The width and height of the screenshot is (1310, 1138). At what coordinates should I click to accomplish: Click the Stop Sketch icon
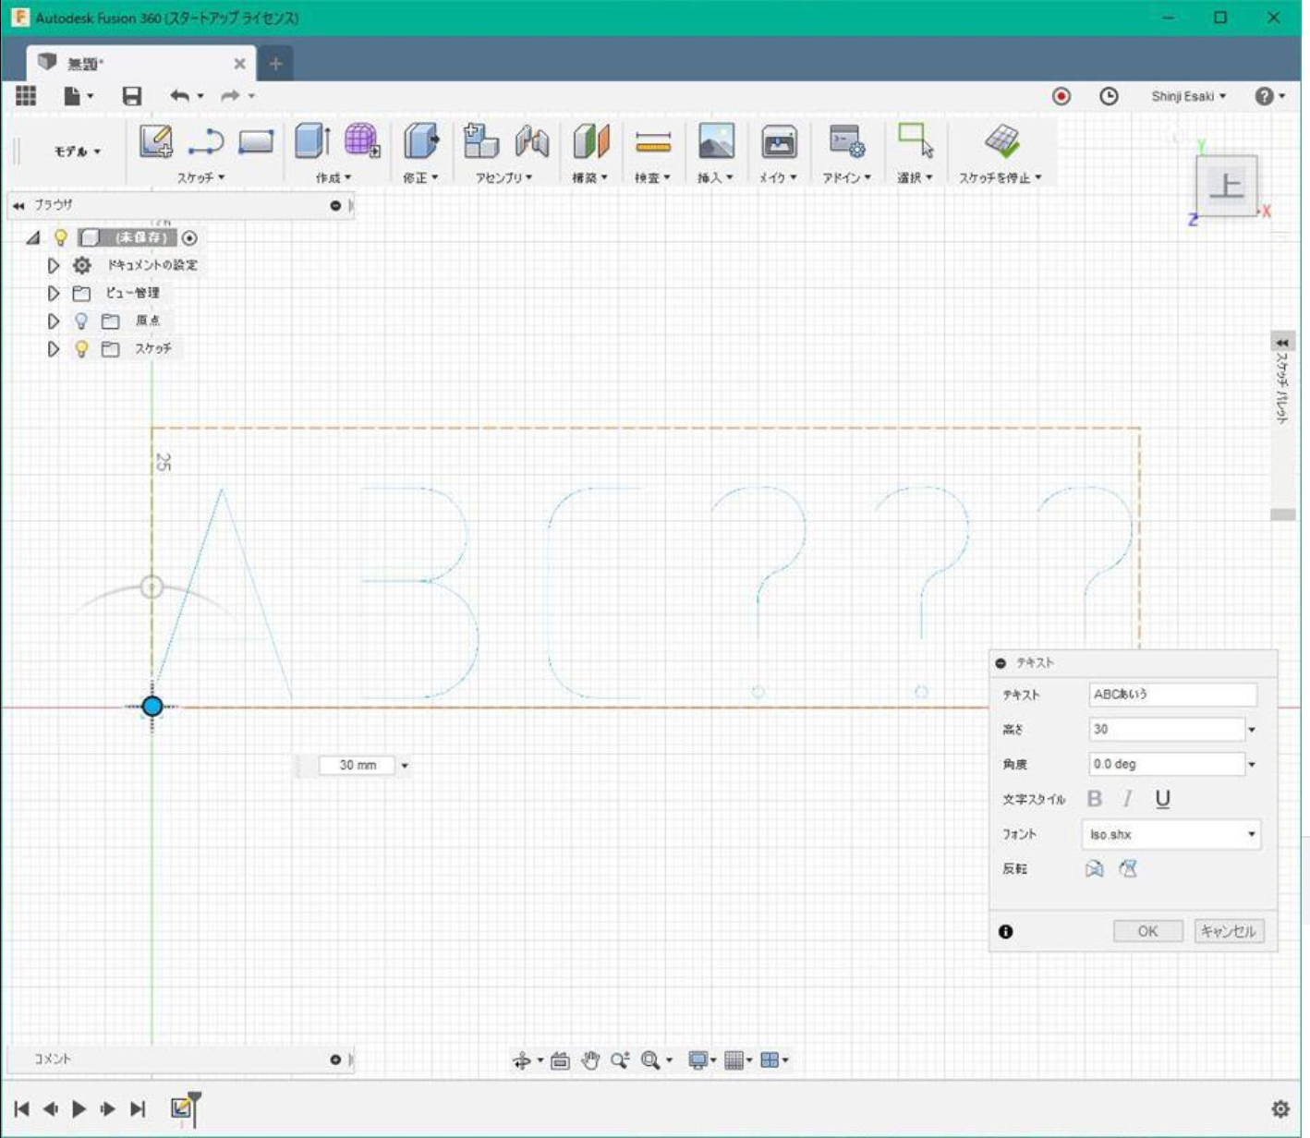[1001, 141]
